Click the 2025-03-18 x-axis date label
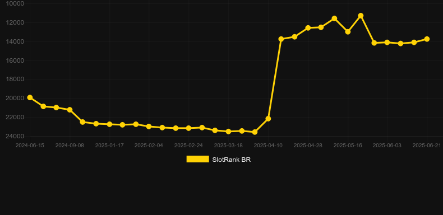This screenshot has height=215, width=443. pos(228,146)
